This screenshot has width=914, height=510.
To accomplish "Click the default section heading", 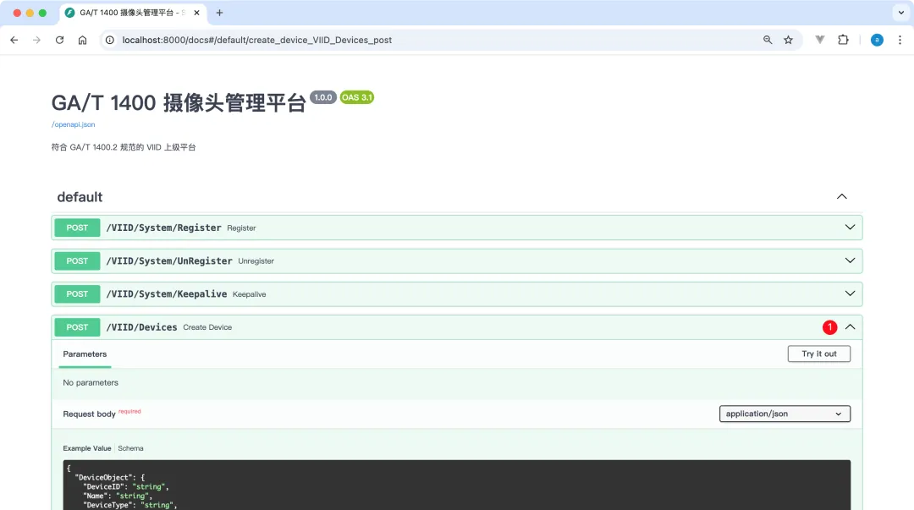I will 80,197.
